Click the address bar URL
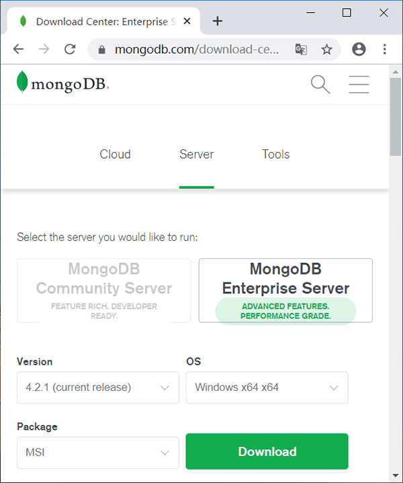This screenshot has width=403, height=483. (197, 49)
